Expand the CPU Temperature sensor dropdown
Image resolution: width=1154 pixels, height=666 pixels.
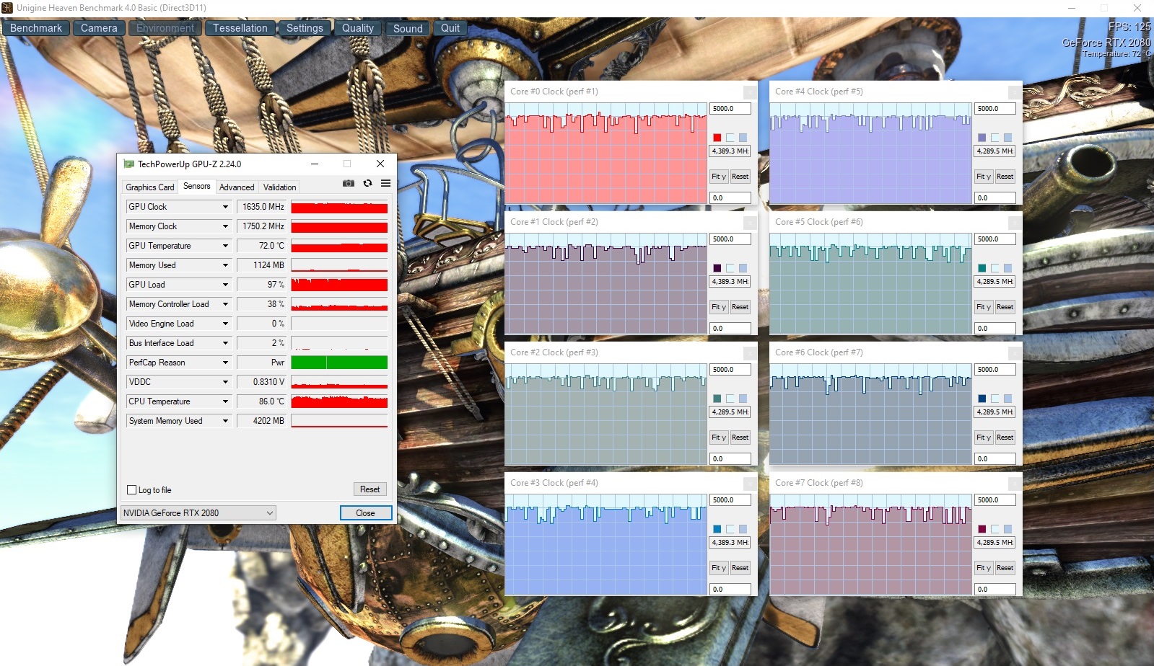225,401
